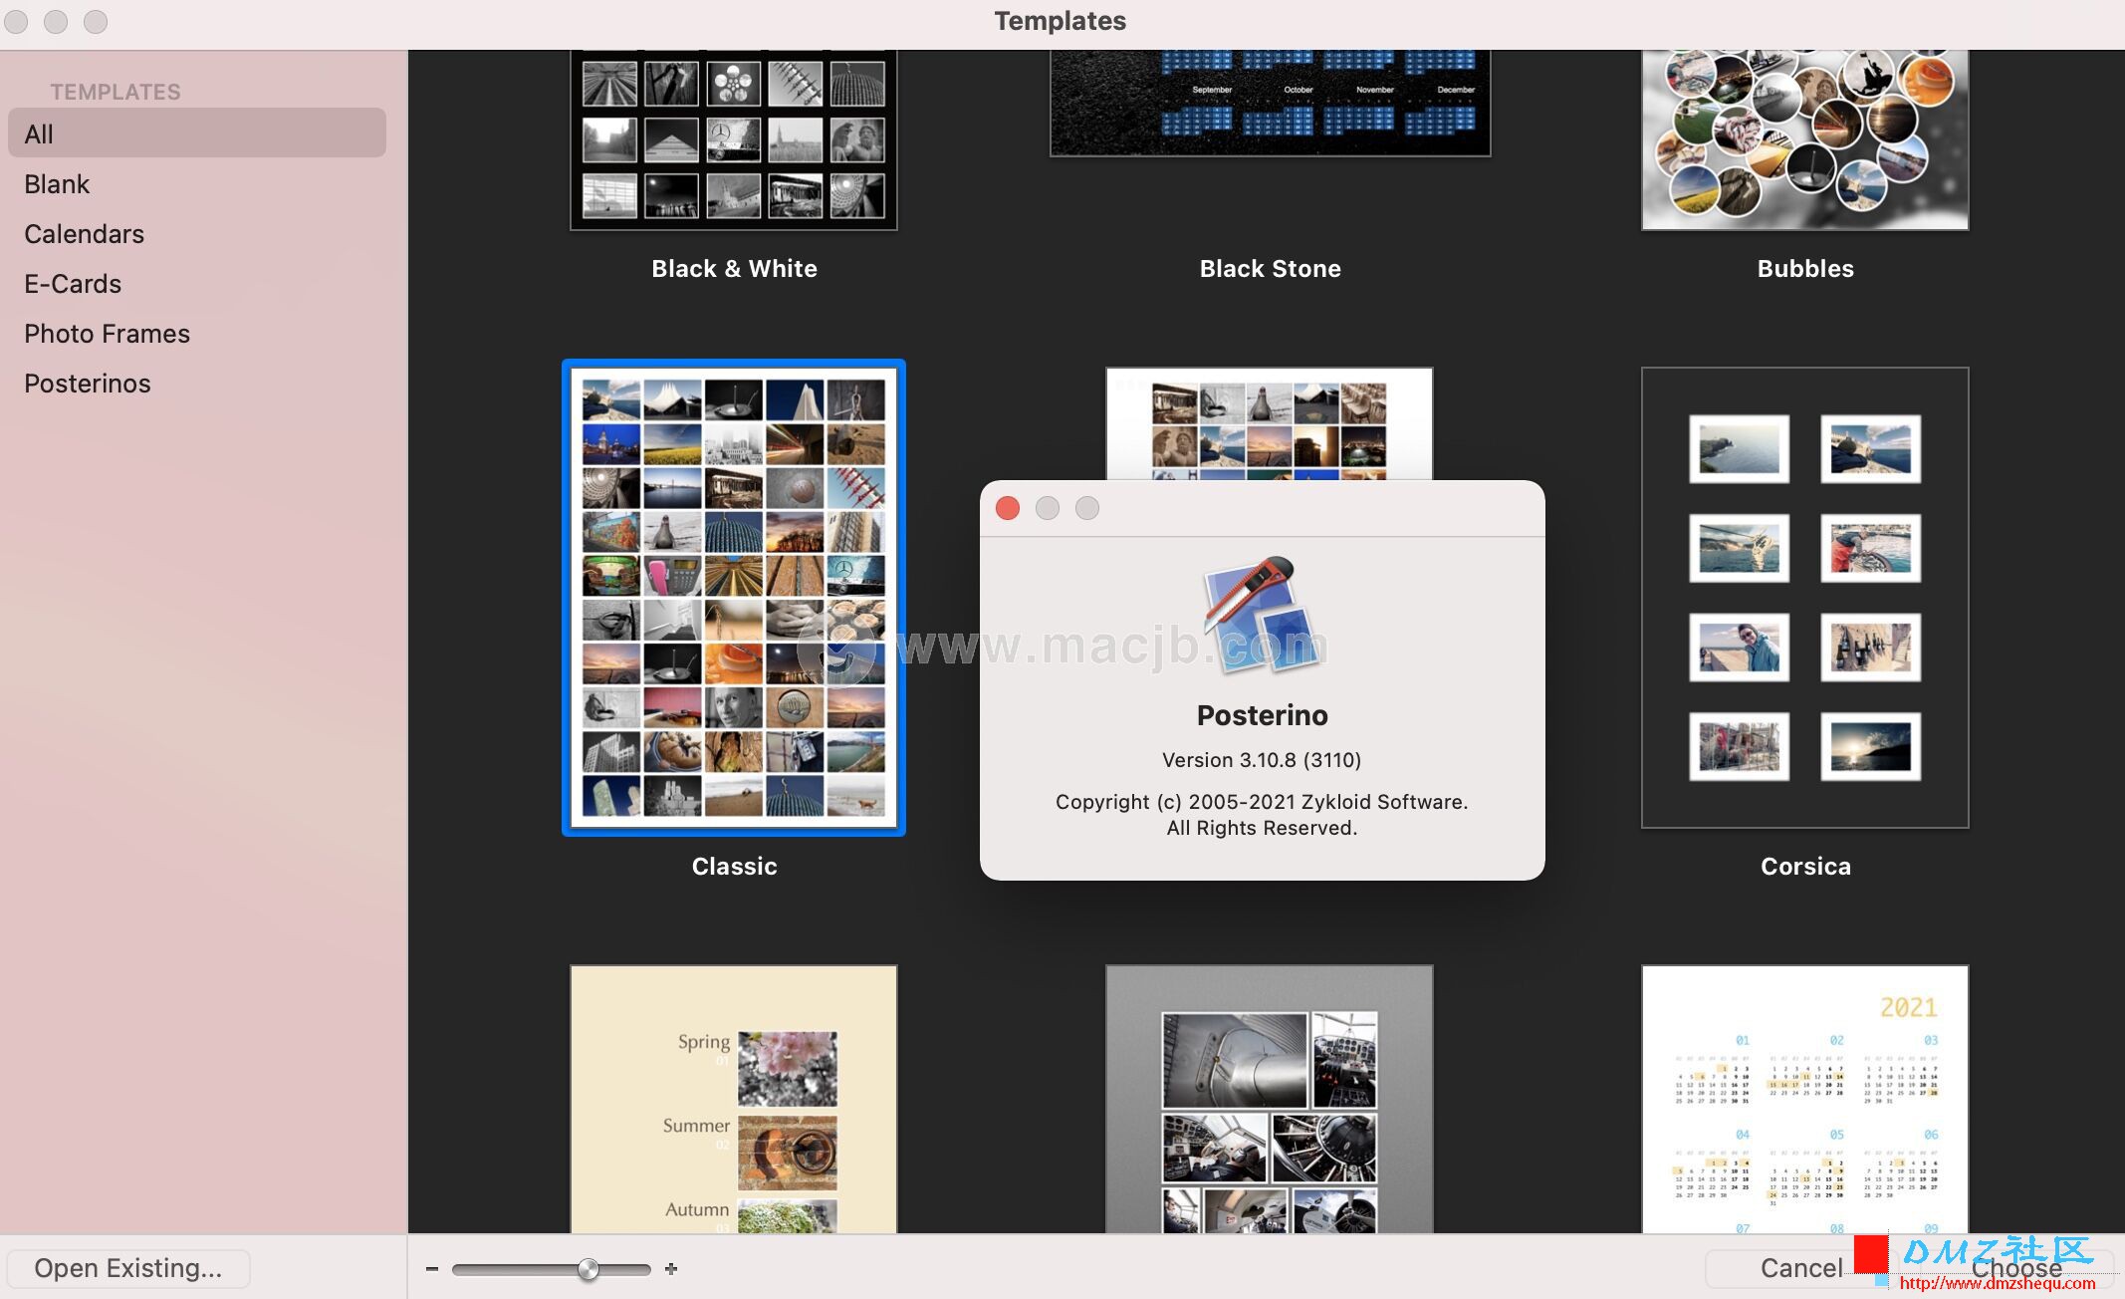Close the Posterino About window
This screenshot has height=1299, width=2125.
point(1008,508)
